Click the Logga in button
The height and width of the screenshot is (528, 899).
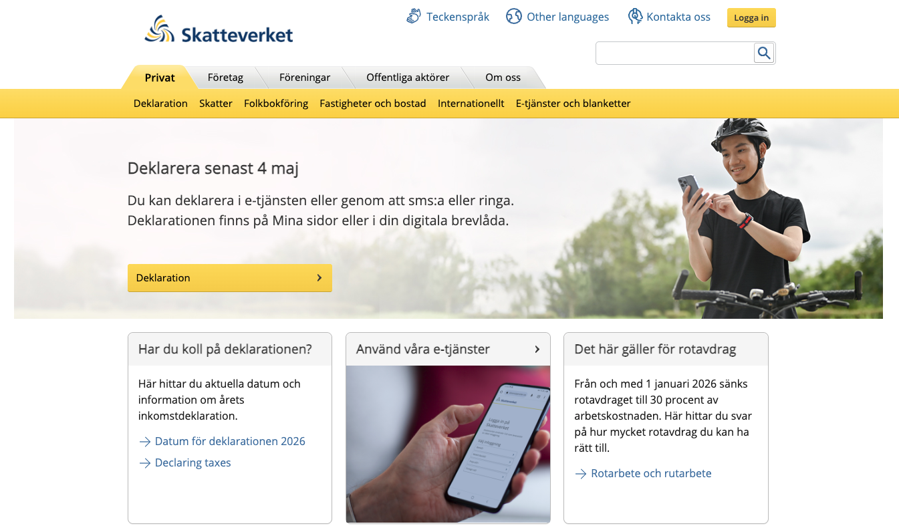tap(751, 17)
